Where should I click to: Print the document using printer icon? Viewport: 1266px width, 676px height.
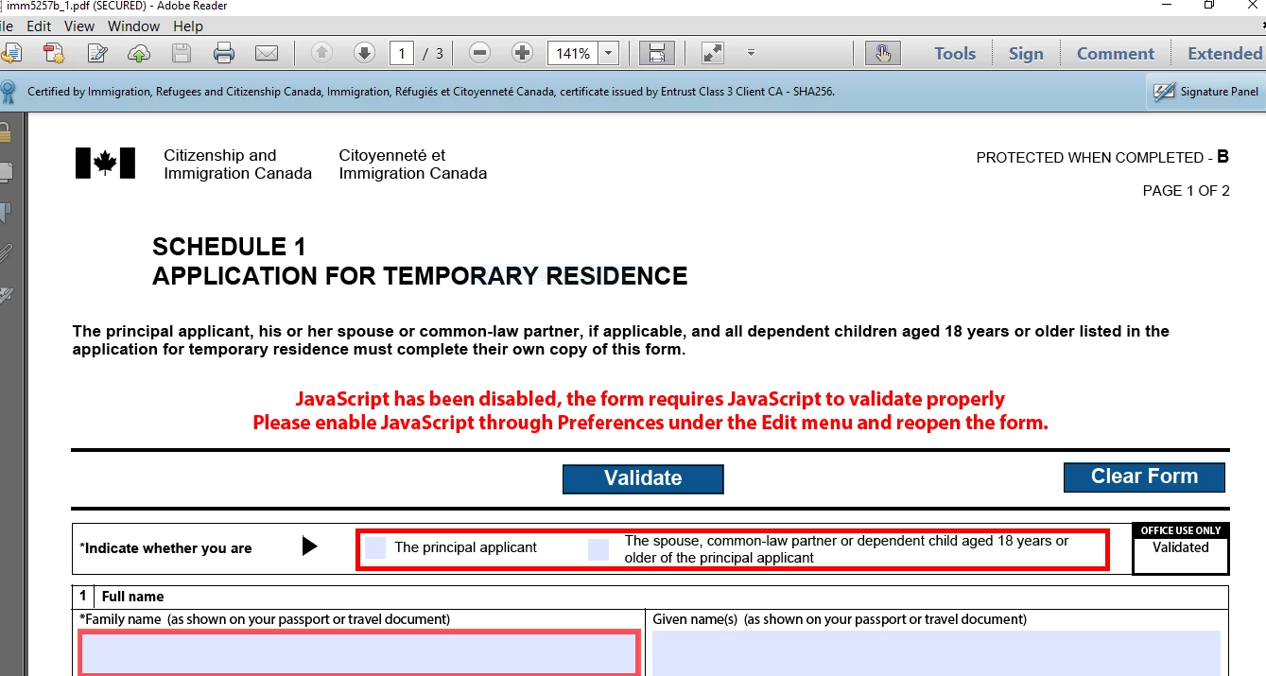[224, 53]
